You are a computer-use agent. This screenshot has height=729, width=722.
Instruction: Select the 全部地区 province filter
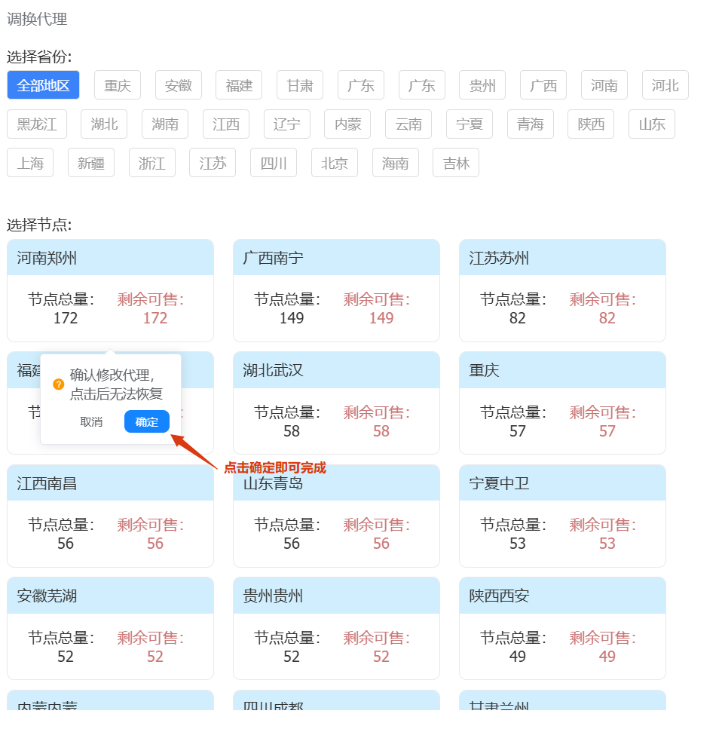(x=43, y=85)
